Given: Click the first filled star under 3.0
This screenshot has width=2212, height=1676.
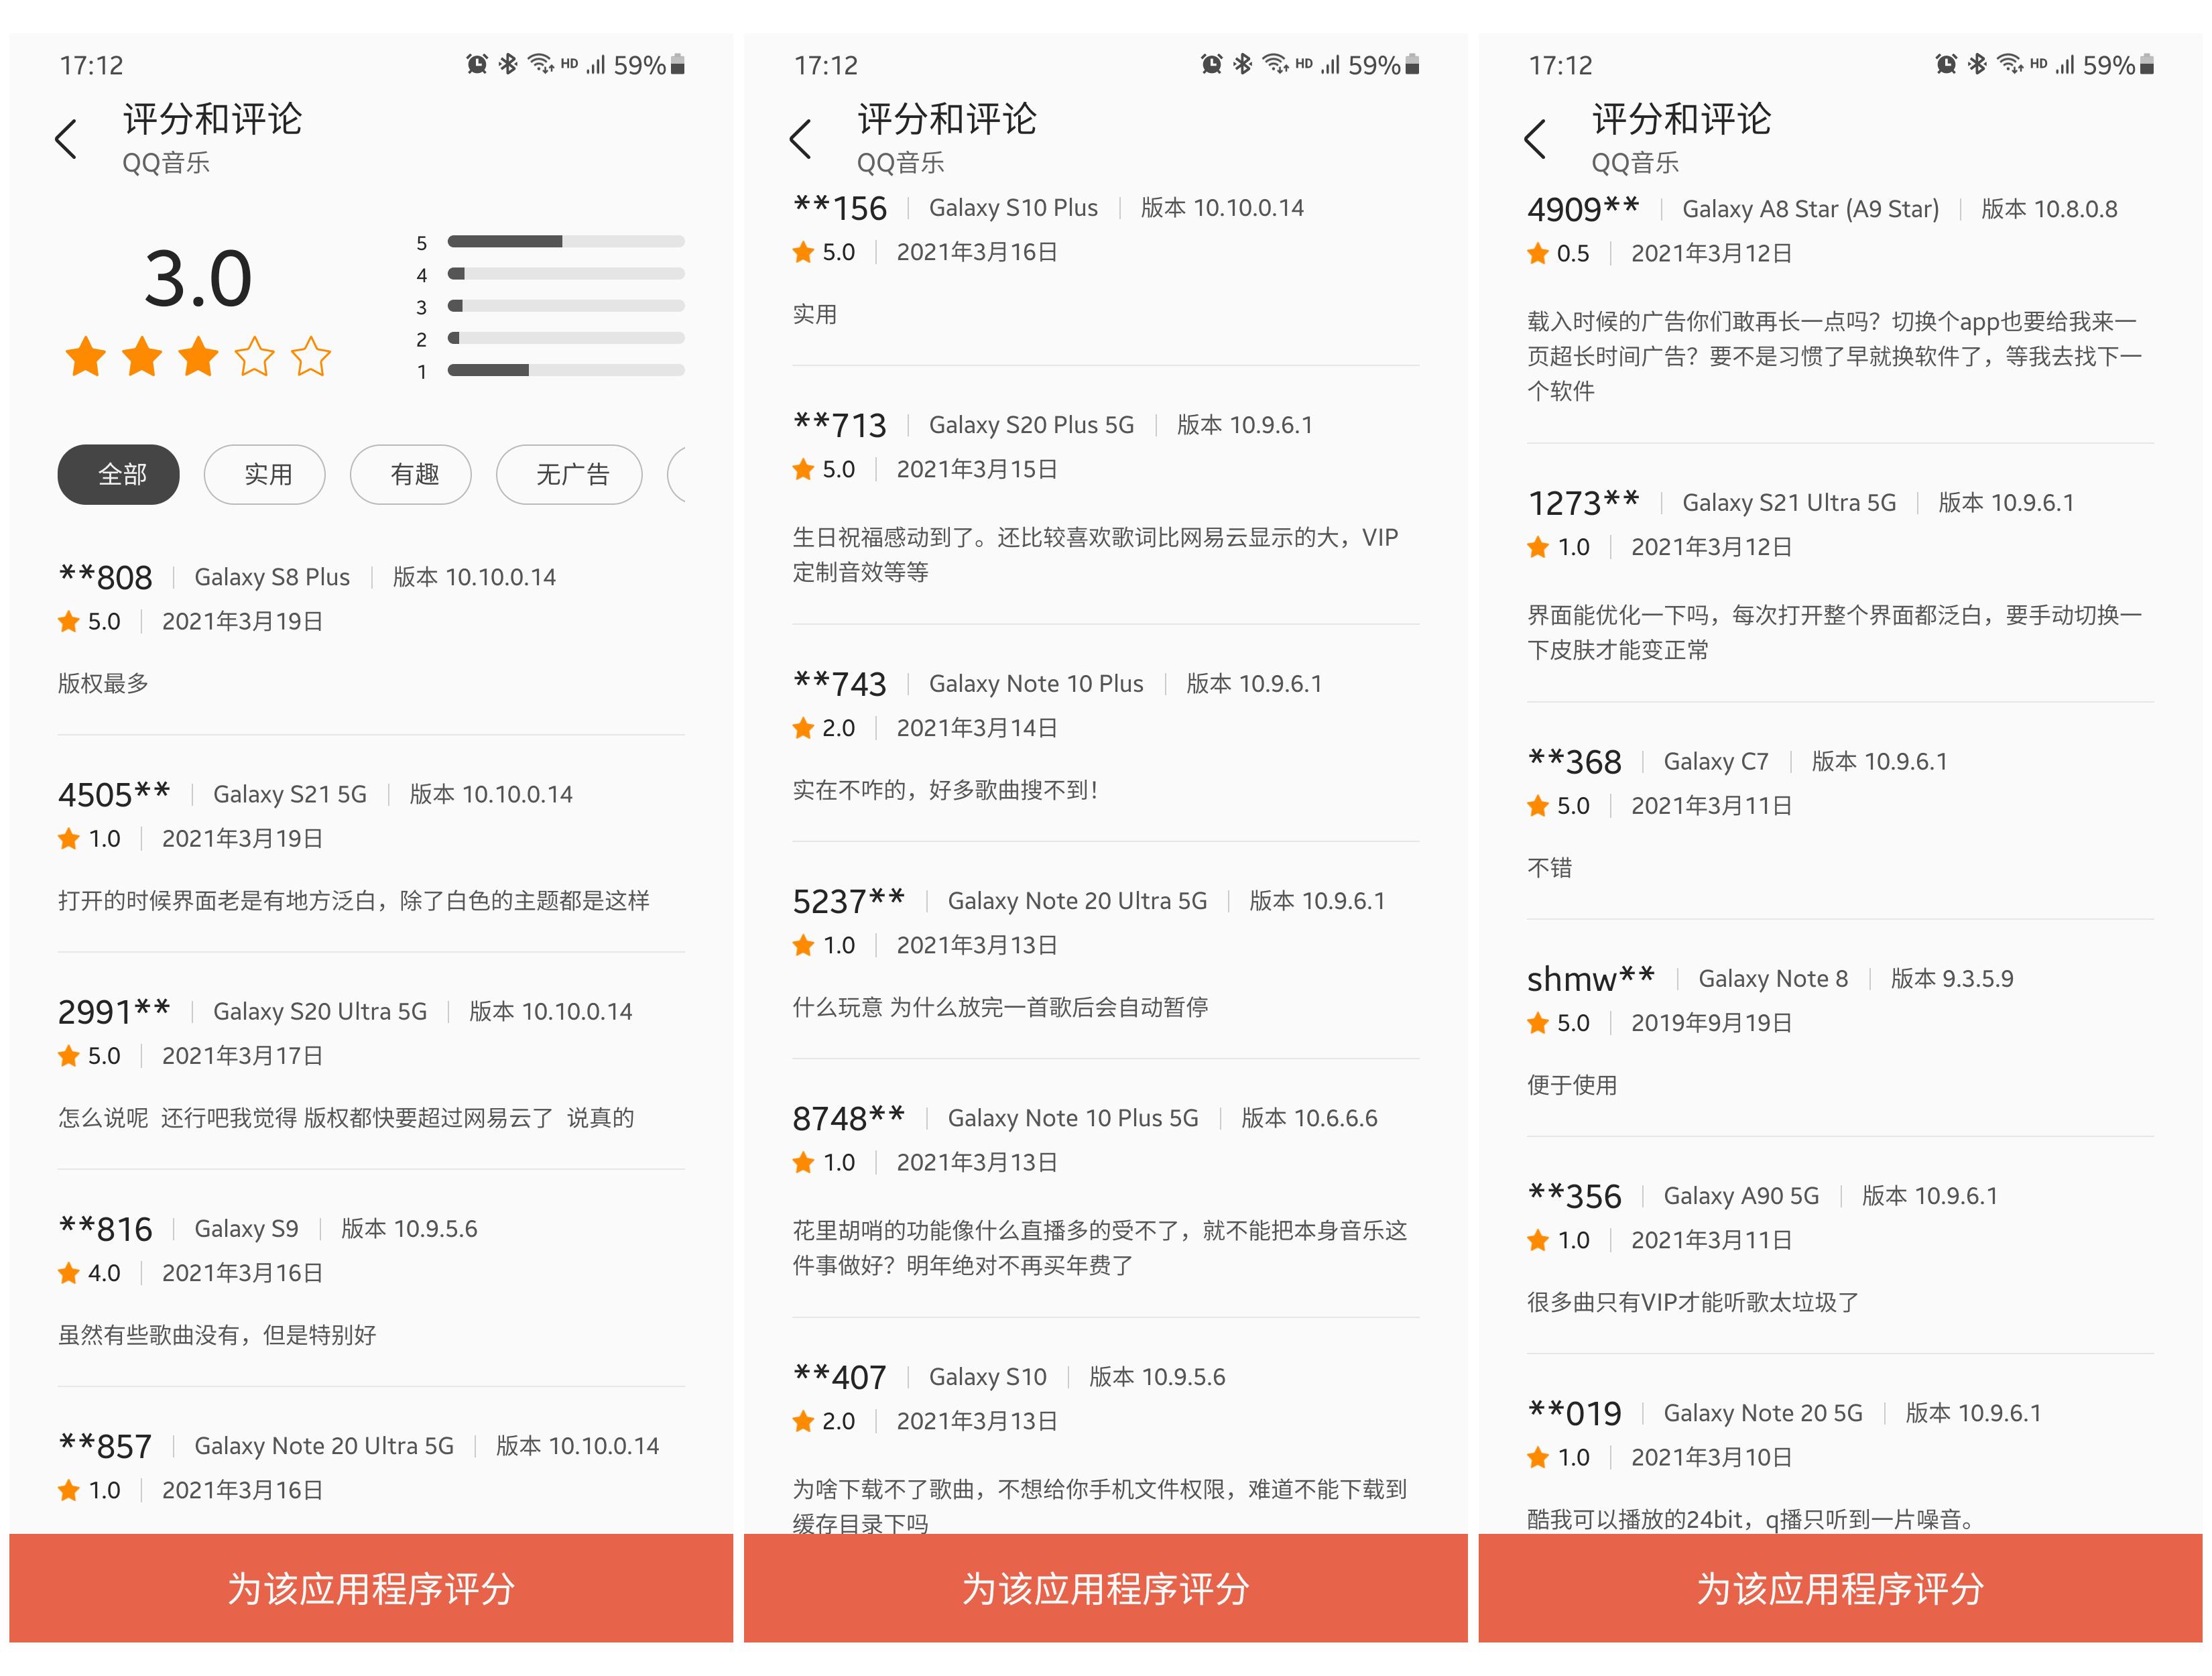Looking at the screenshot, I should [x=86, y=356].
